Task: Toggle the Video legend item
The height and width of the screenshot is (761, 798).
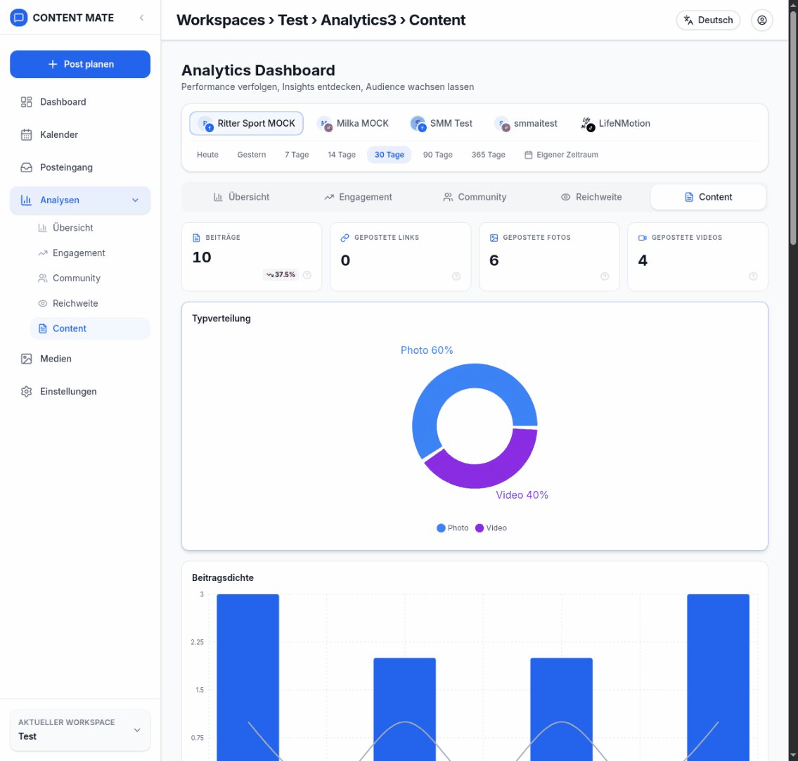Action: (491, 527)
